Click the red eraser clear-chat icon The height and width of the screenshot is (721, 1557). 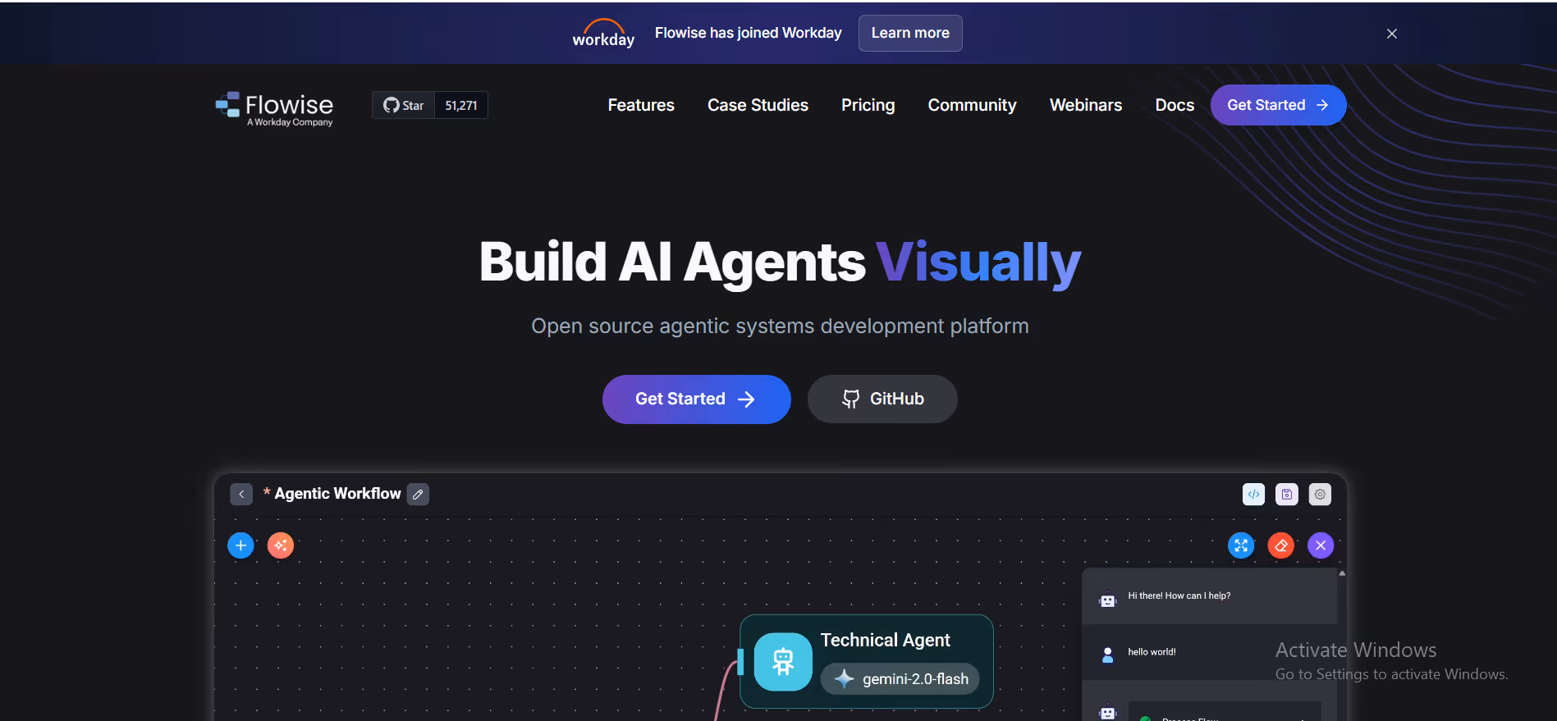1280,545
